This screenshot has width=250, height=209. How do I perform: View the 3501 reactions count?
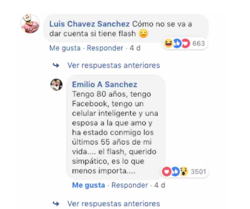pos(199,172)
